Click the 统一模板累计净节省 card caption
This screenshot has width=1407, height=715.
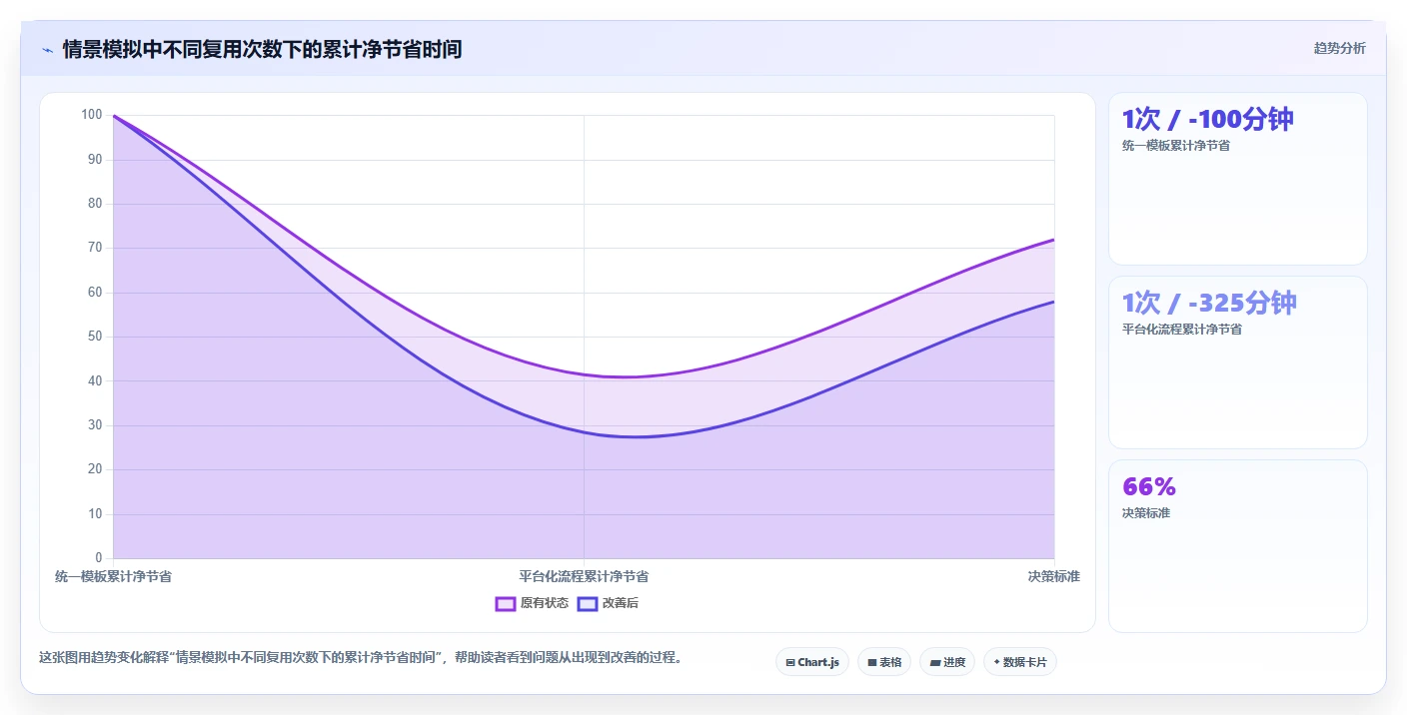[x=1176, y=146]
